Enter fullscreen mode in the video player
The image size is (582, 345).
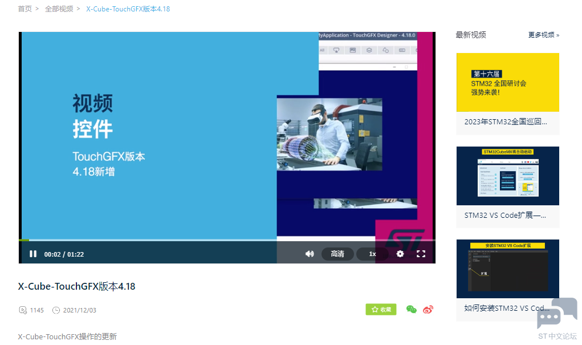pyautogui.click(x=421, y=254)
